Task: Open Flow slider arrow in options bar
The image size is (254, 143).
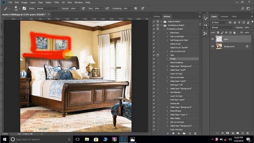Action: pyautogui.click(x=102, y=8)
